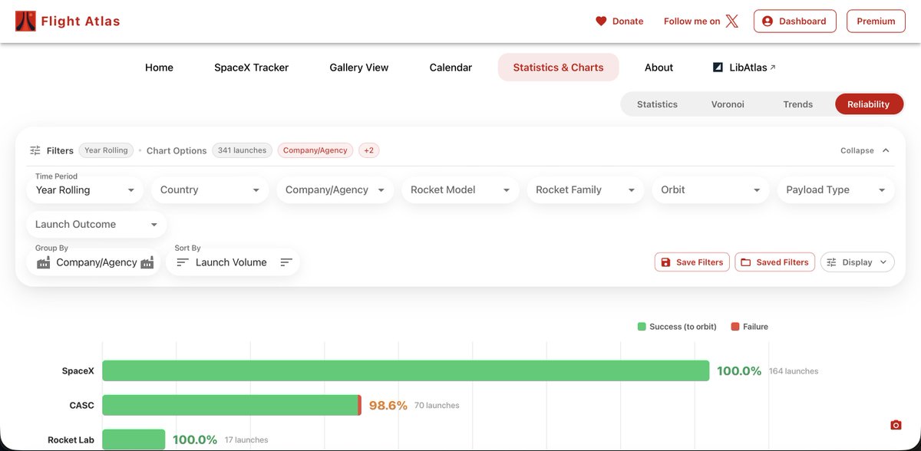Screen dimensions: 921x451
Task: Click the factory icon right of Company/Agency
Action: [x=147, y=262]
